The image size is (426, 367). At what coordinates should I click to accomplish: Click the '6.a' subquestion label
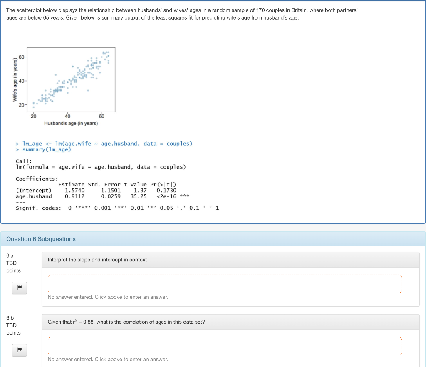(10, 255)
